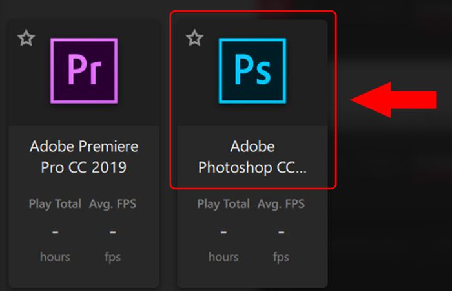Click the Adobe Photoshop Ps icon
Viewport: 452px width, 291px height.
(252, 71)
